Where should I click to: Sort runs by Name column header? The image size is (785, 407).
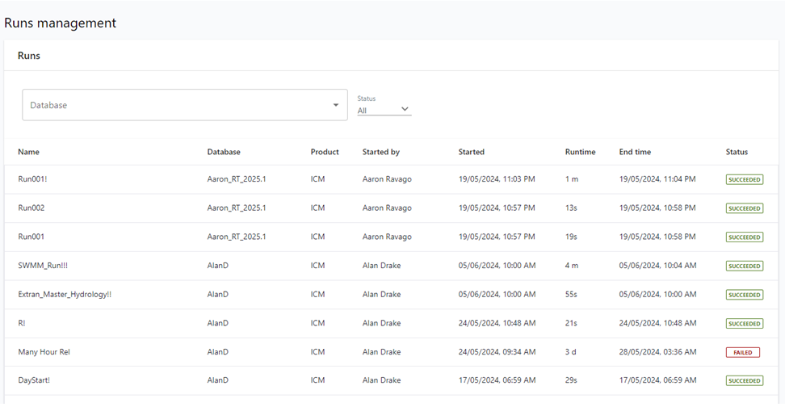tap(29, 152)
